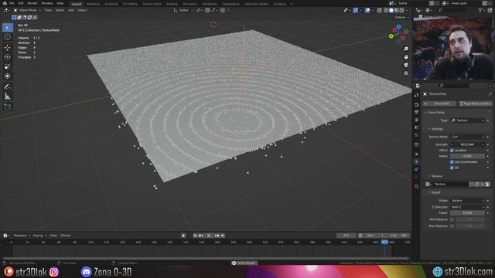Click the blue Z axis on navigation gizmo
The image size is (495, 278).
pyautogui.click(x=399, y=27)
